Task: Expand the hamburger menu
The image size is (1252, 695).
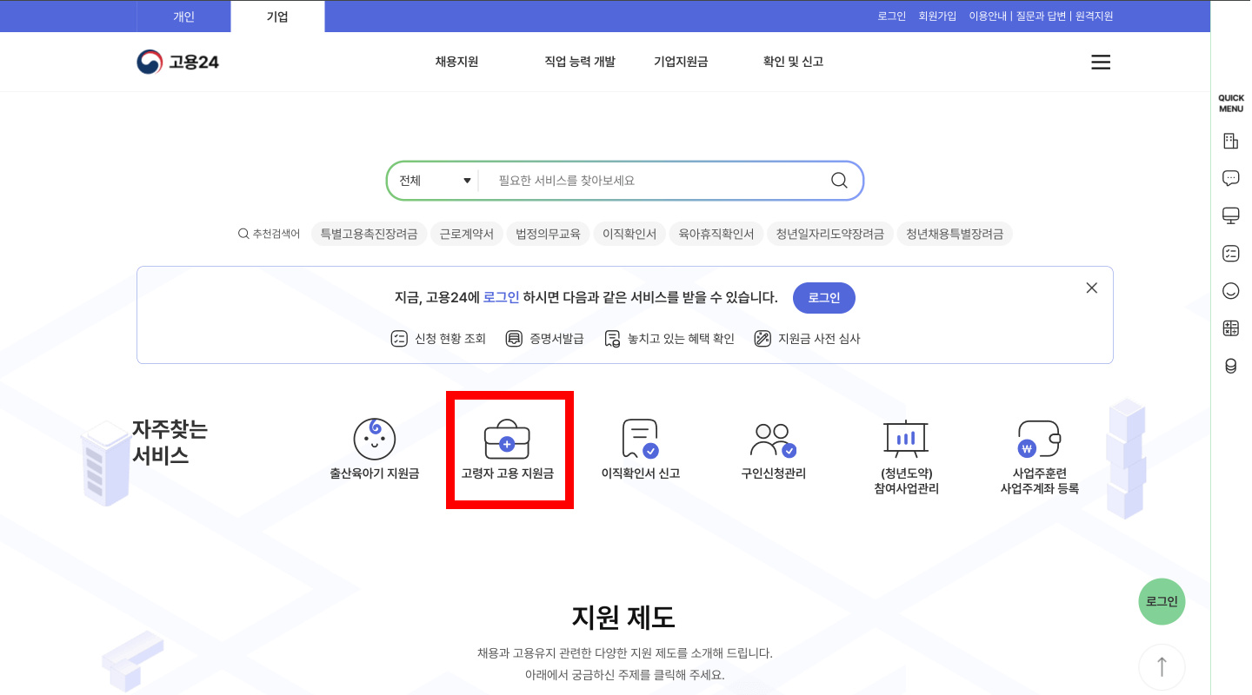Action: [1100, 62]
